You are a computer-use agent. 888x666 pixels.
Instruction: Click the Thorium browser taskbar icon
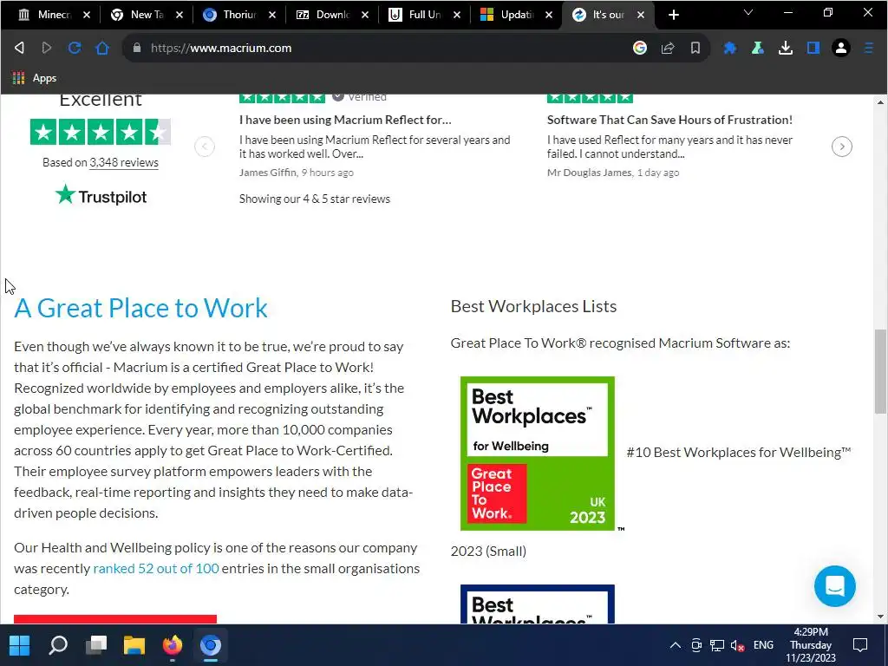coord(210,645)
